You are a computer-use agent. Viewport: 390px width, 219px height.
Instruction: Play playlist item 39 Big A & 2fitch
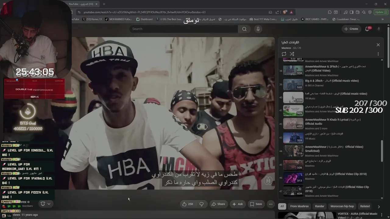point(330,84)
